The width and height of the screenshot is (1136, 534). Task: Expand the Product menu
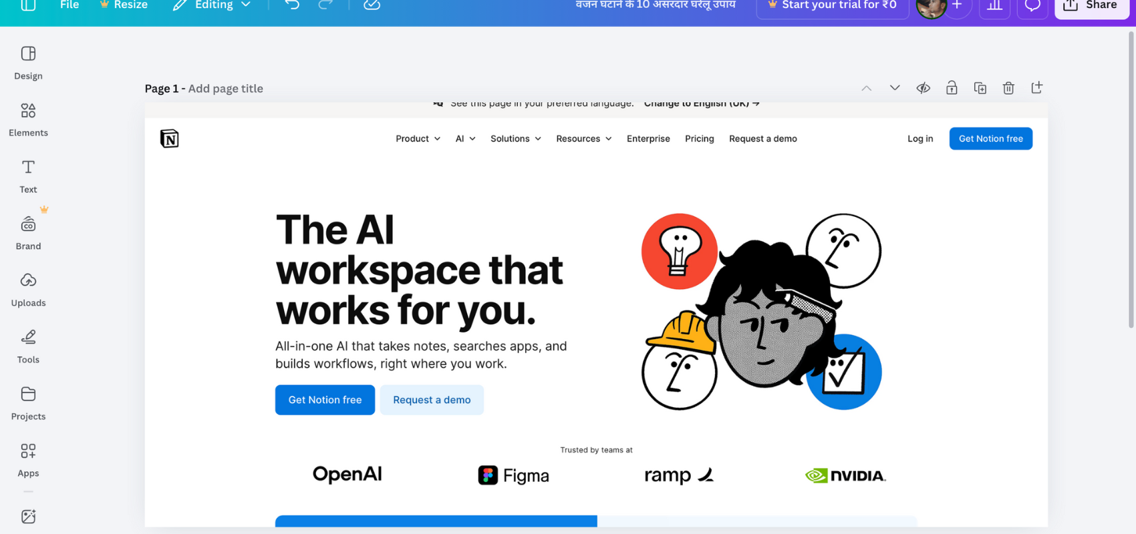pos(418,139)
